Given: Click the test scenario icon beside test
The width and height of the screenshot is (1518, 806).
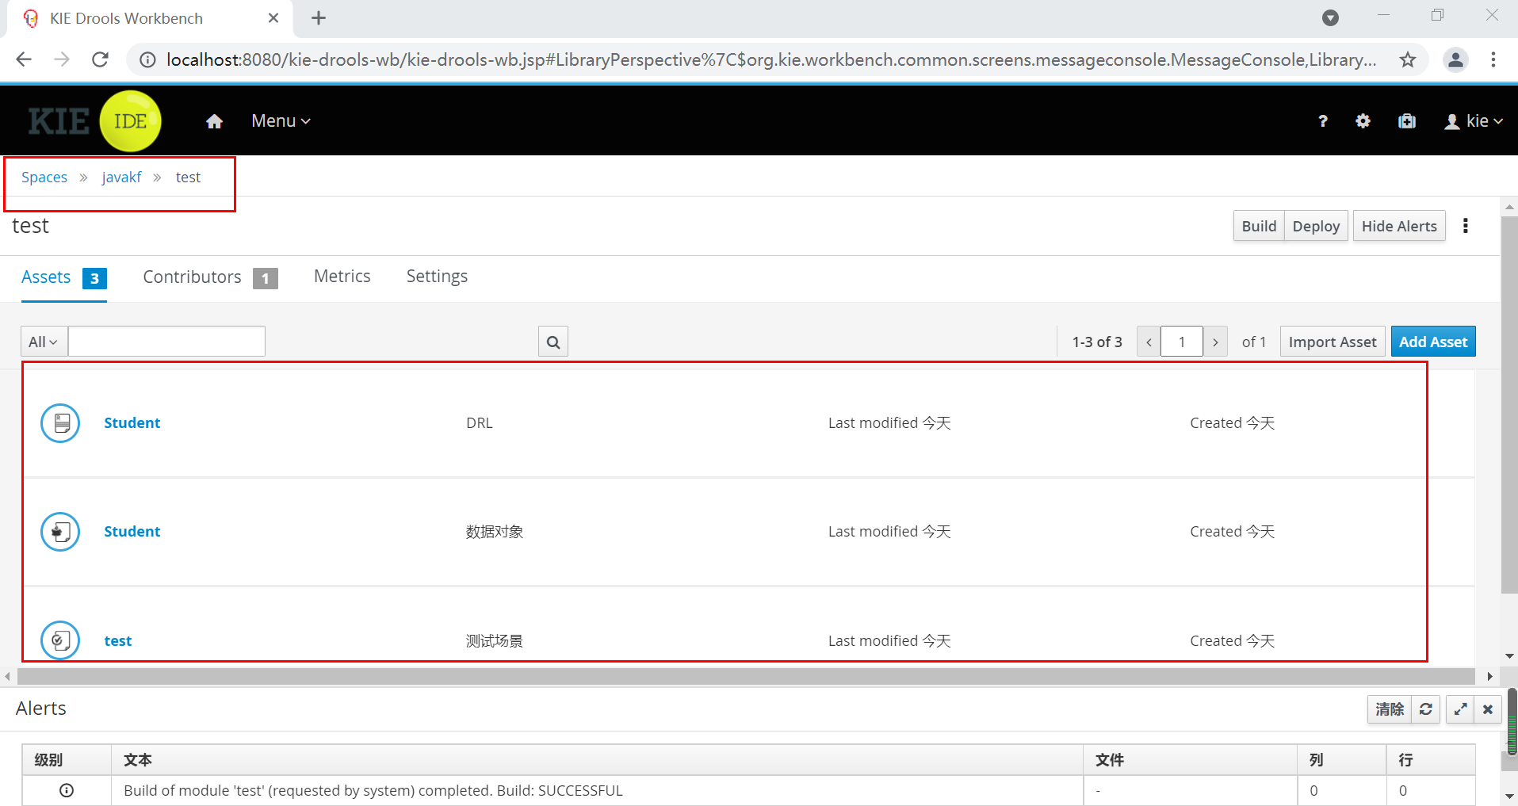Looking at the screenshot, I should click(59, 640).
